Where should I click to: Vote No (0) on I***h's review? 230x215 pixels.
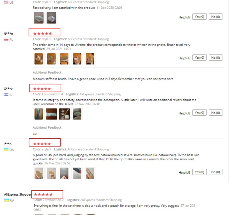point(215,172)
